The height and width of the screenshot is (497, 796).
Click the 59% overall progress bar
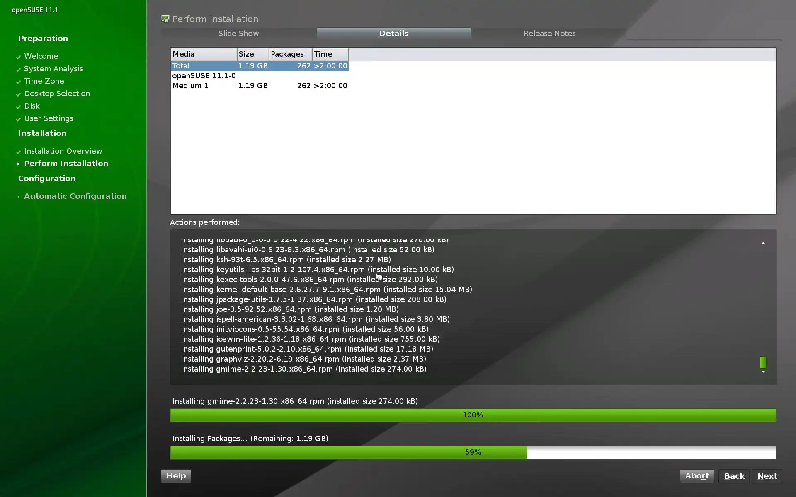473,452
